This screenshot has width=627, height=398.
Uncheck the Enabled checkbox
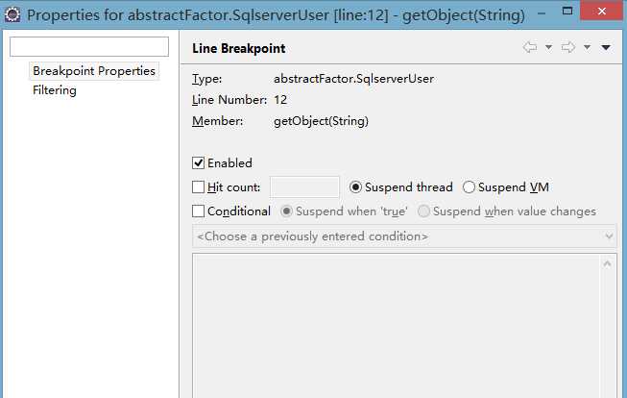199,163
